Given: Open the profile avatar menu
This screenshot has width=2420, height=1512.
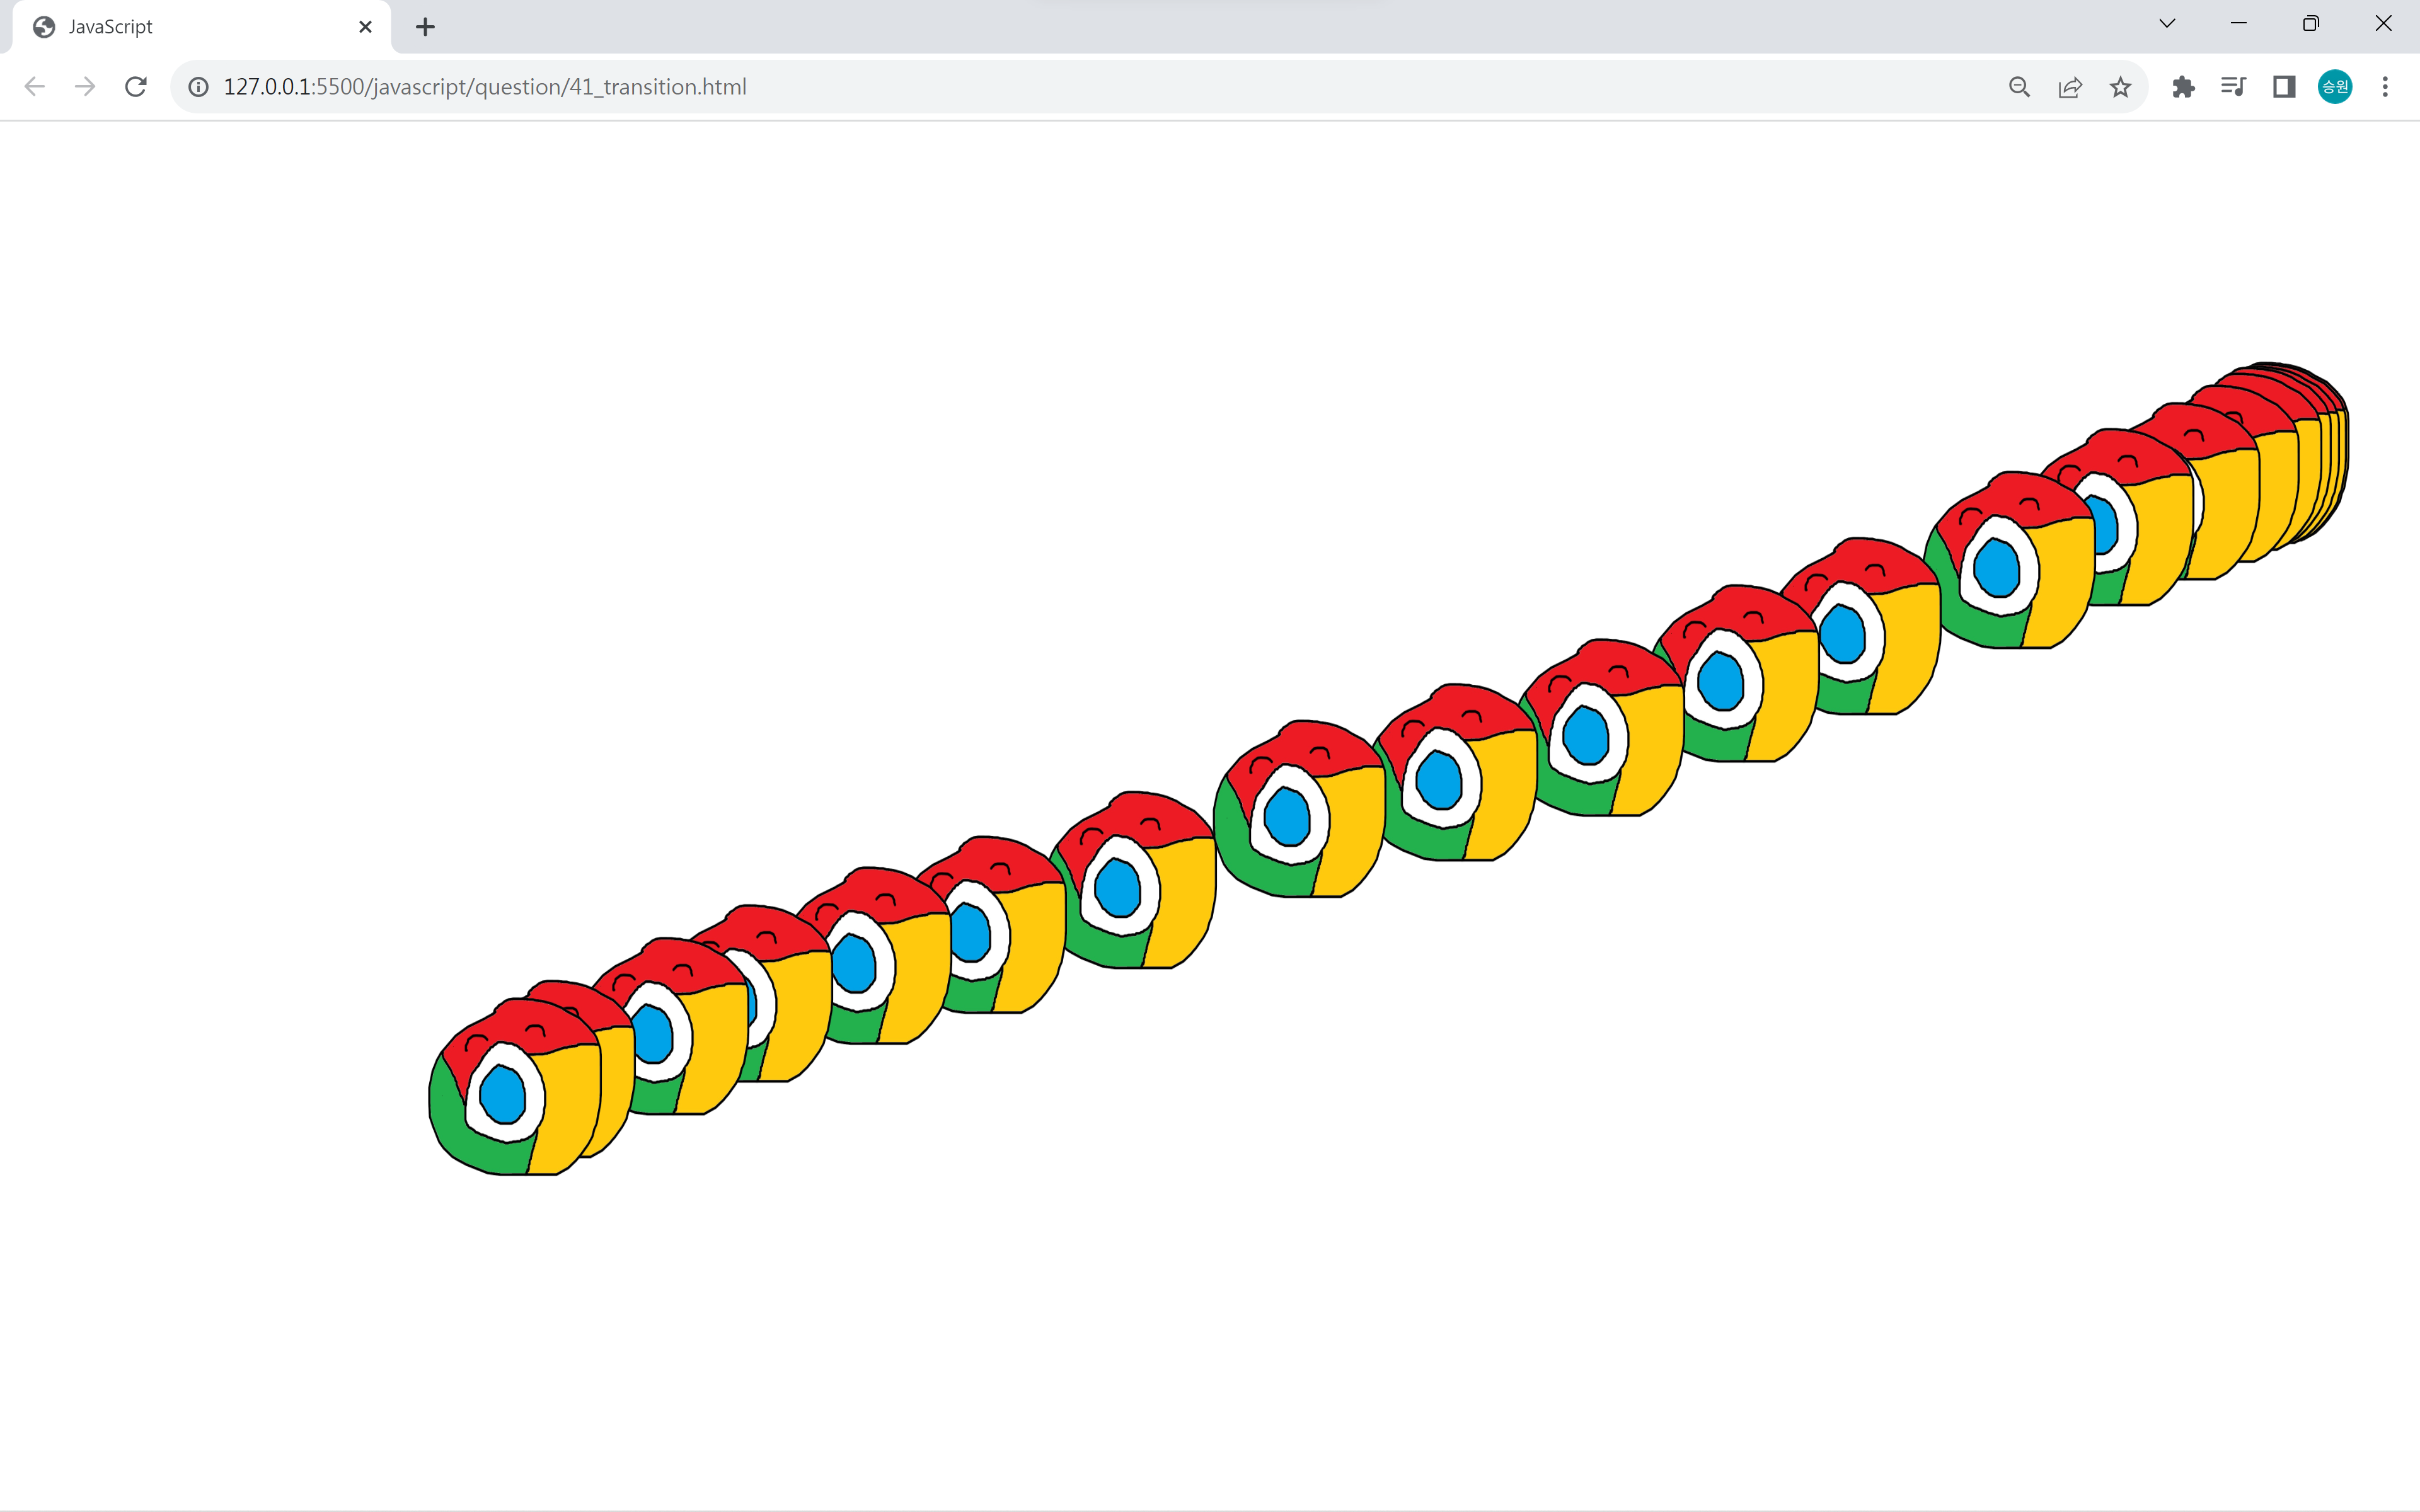Looking at the screenshot, I should pyautogui.click(x=2335, y=87).
